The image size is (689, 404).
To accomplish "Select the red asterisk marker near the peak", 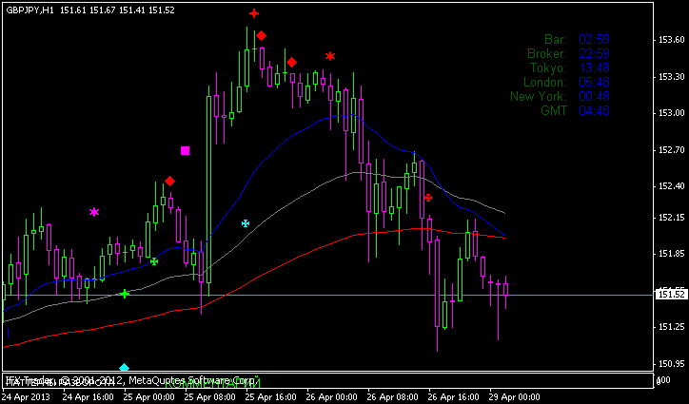I will click(x=330, y=56).
